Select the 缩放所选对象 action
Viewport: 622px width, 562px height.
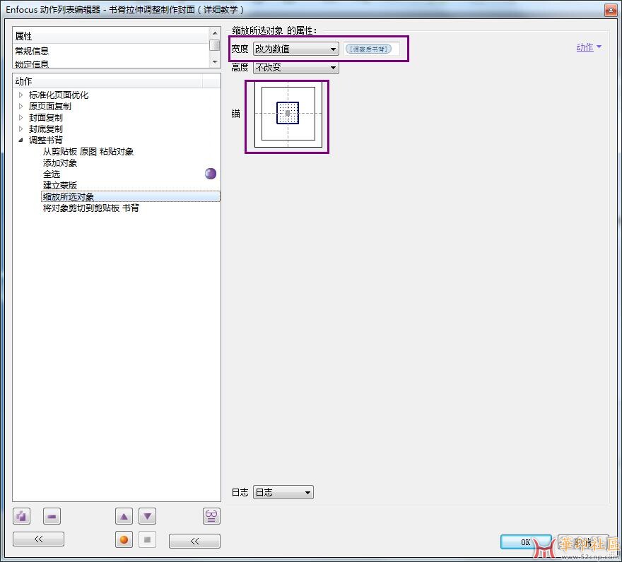click(x=131, y=196)
